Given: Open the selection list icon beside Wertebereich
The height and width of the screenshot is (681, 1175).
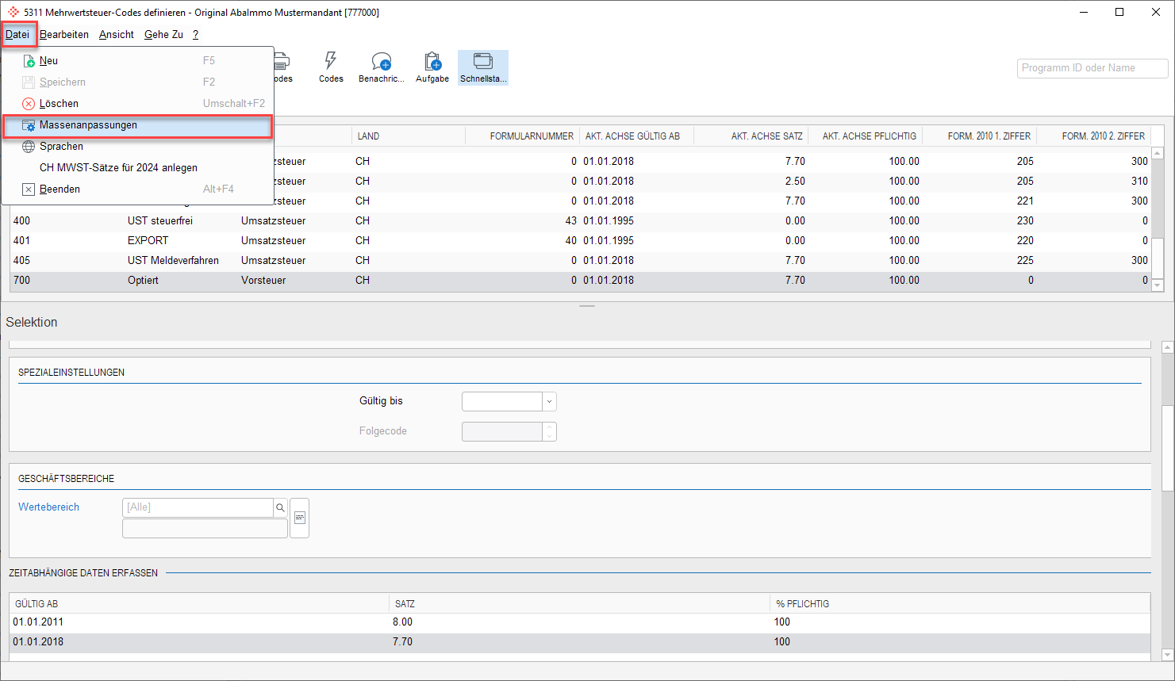Looking at the screenshot, I should 300,518.
